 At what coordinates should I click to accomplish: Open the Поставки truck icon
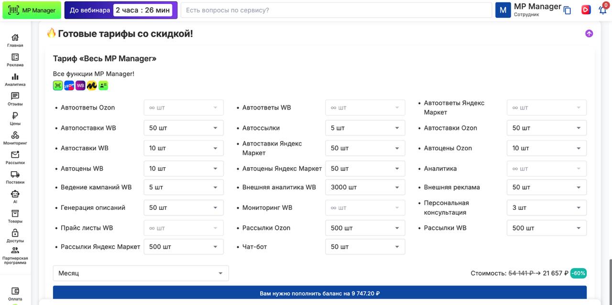pyautogui.click(x=15, y=177)
